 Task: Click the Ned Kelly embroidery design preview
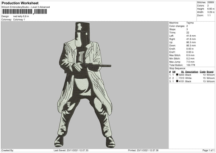pyautogui.click(x=85, y=85)
